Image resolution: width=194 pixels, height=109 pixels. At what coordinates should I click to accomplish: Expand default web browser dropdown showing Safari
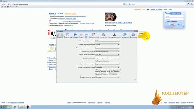107,41
